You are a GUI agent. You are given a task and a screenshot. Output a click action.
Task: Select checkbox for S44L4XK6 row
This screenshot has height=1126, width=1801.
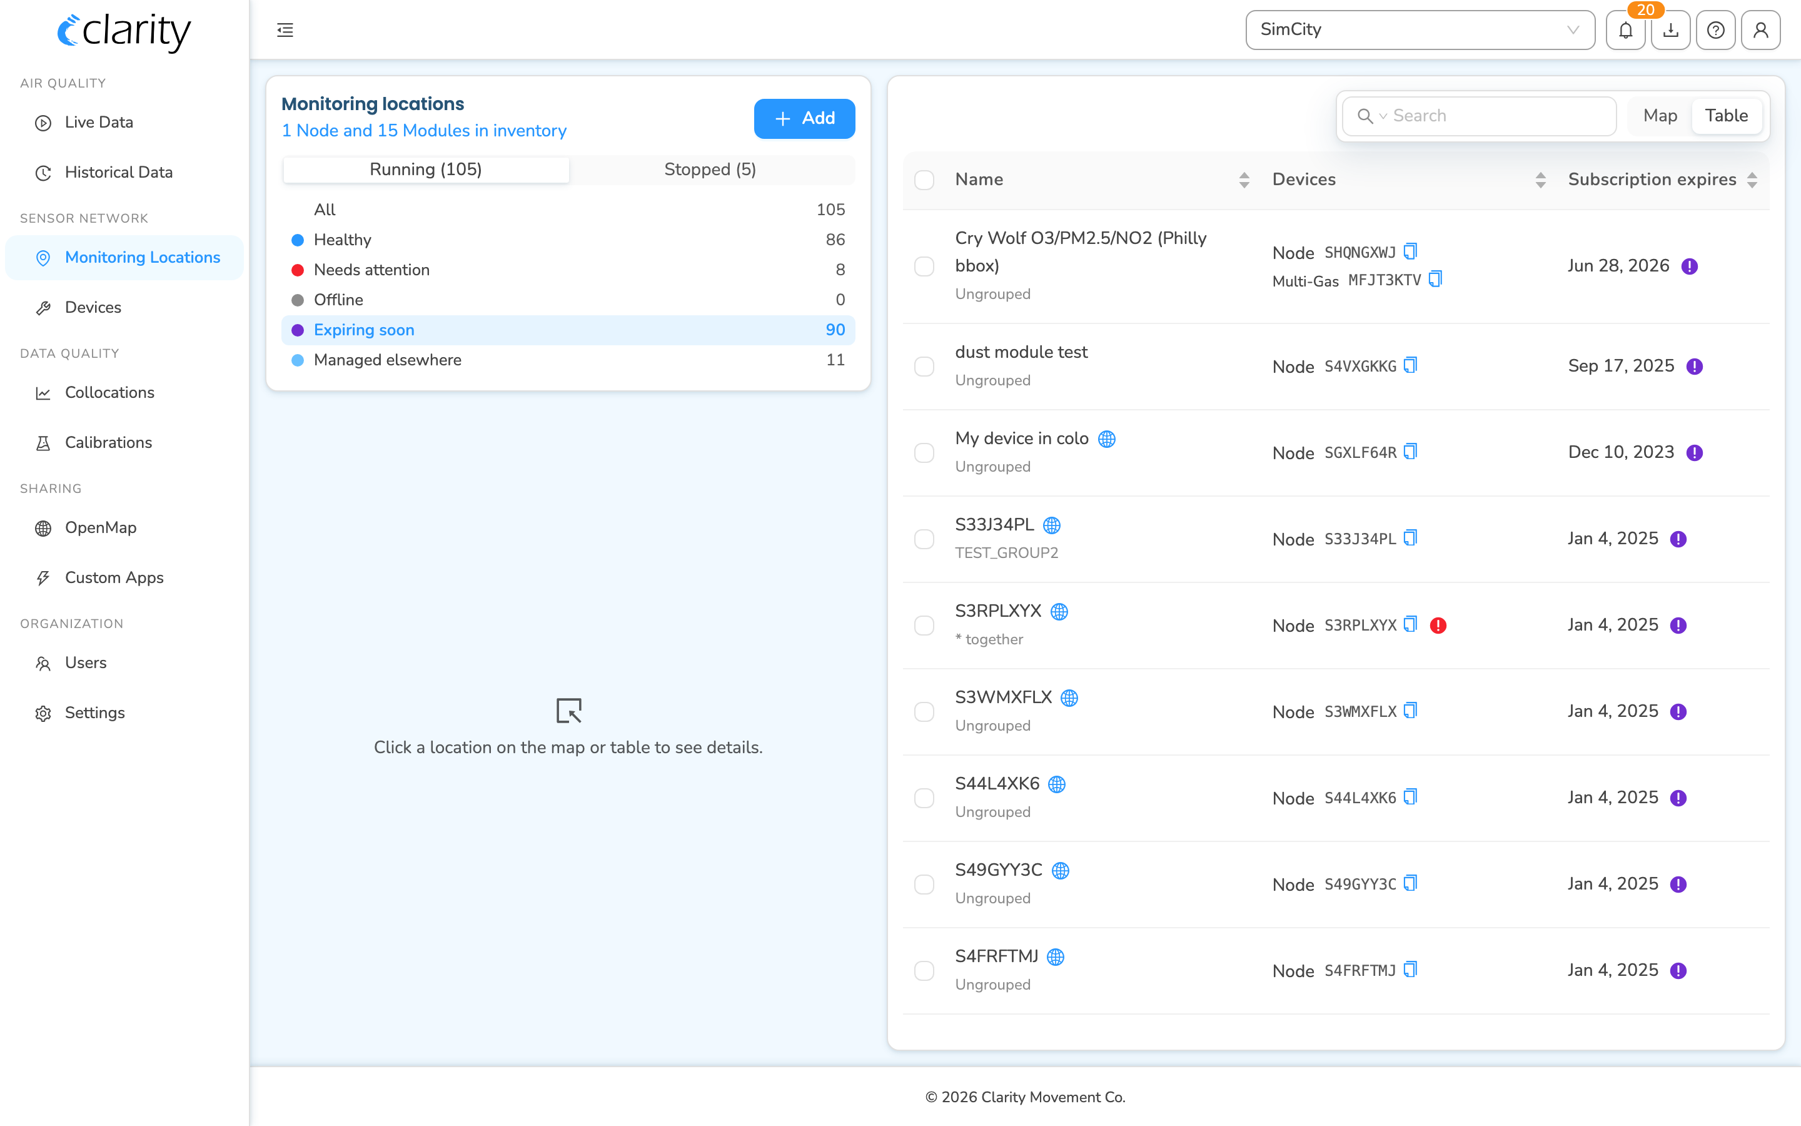pos(924,798)
